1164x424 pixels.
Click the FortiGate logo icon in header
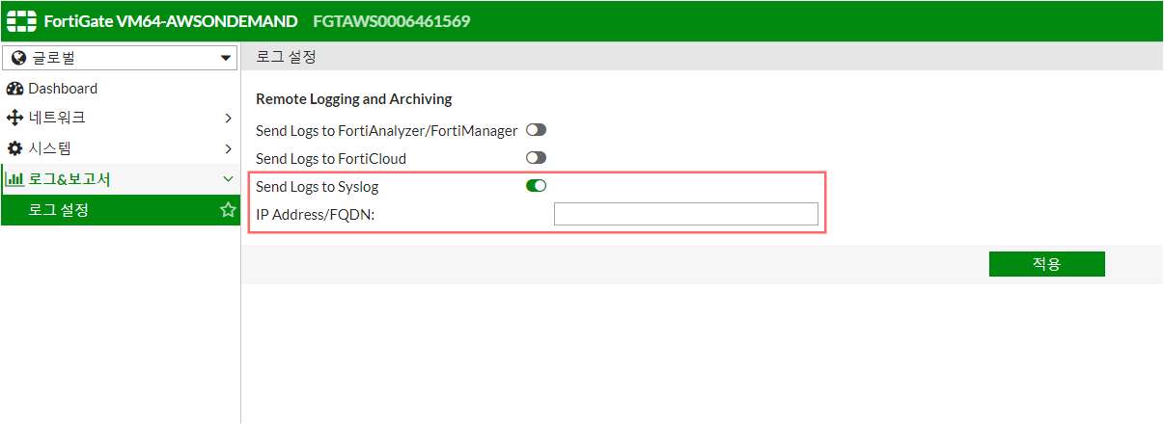[x=21, y=20]
